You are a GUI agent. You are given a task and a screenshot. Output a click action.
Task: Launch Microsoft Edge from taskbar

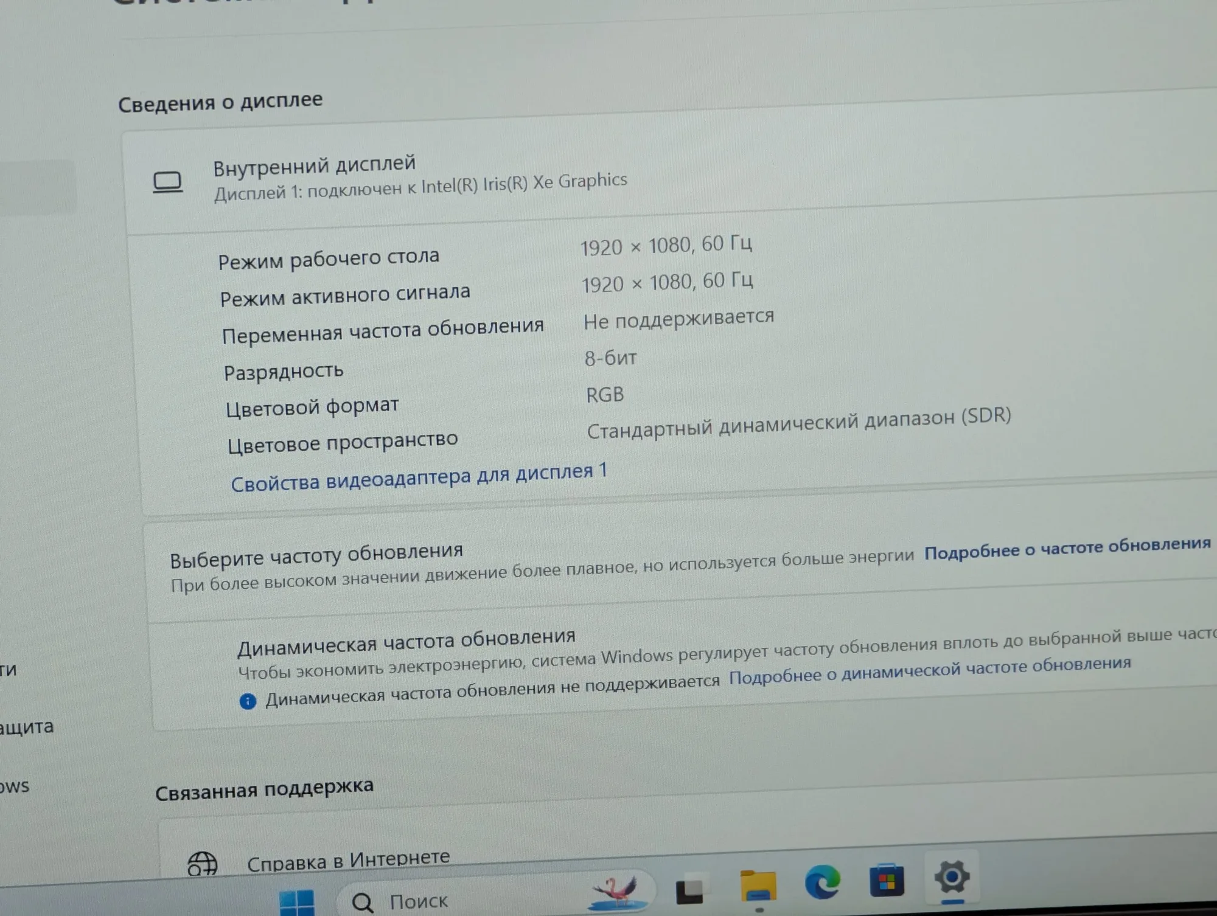coord(822,882)
